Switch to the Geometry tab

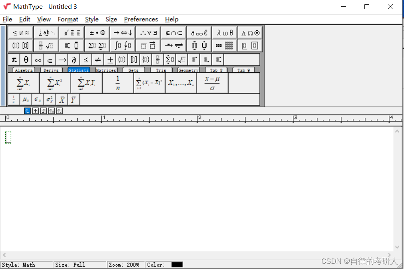188,70
